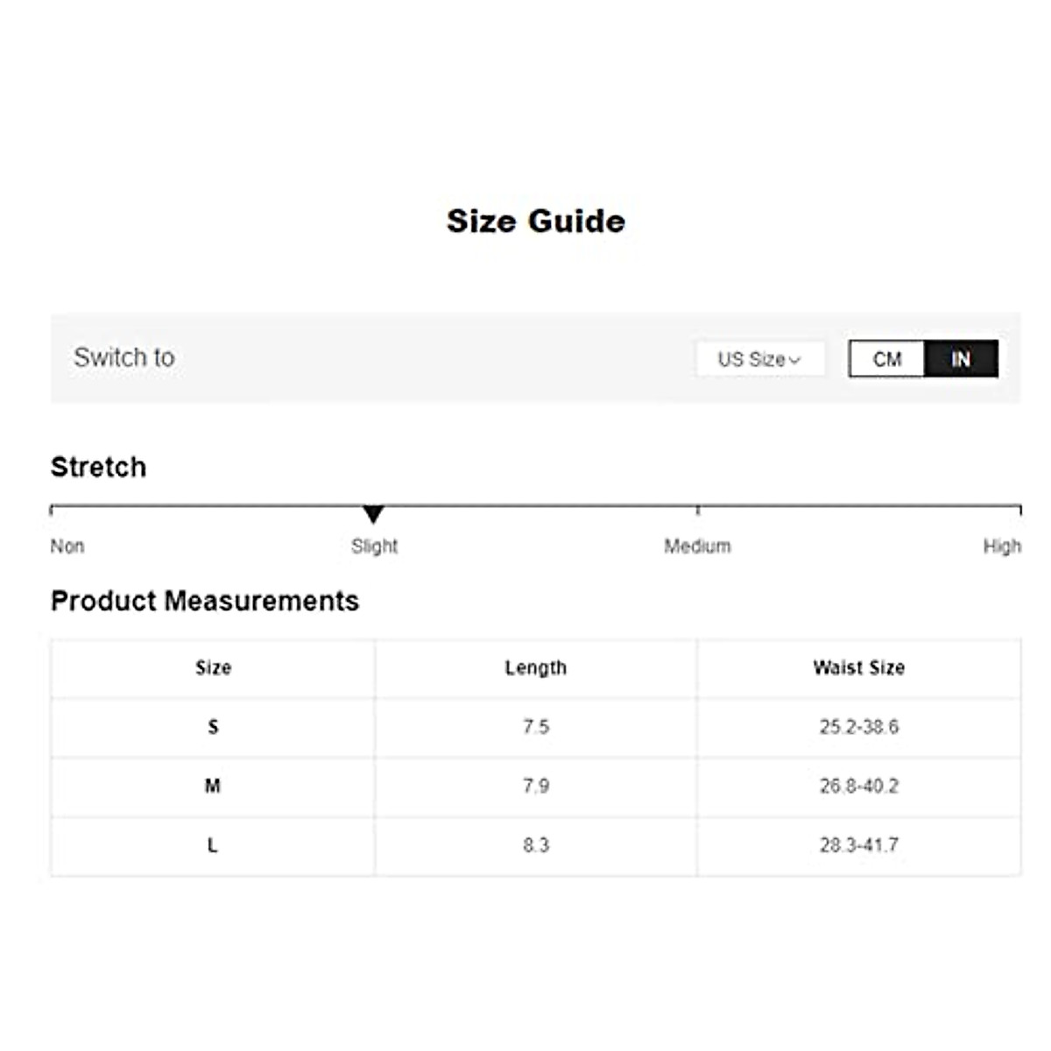Click the Size Guide title
This screenshot has width=1051, height=1051.
click(535, 222)
